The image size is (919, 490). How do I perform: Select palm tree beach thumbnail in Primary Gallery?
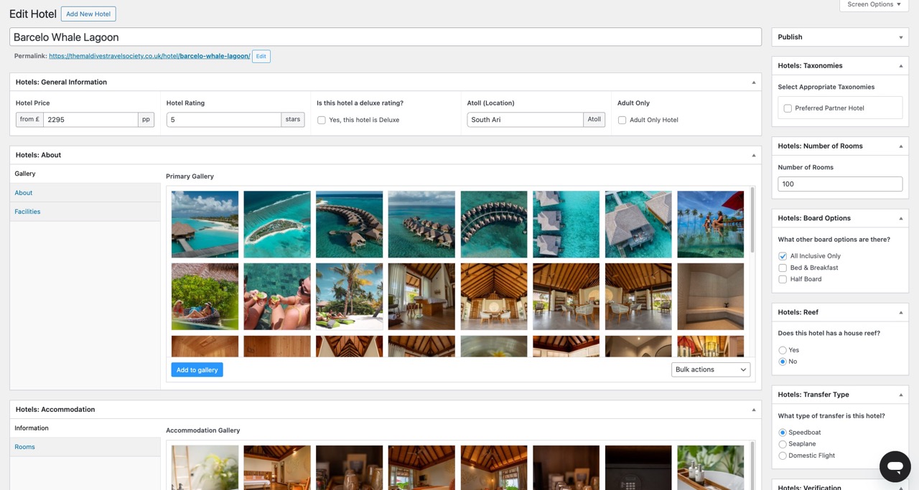coord(349,296)
